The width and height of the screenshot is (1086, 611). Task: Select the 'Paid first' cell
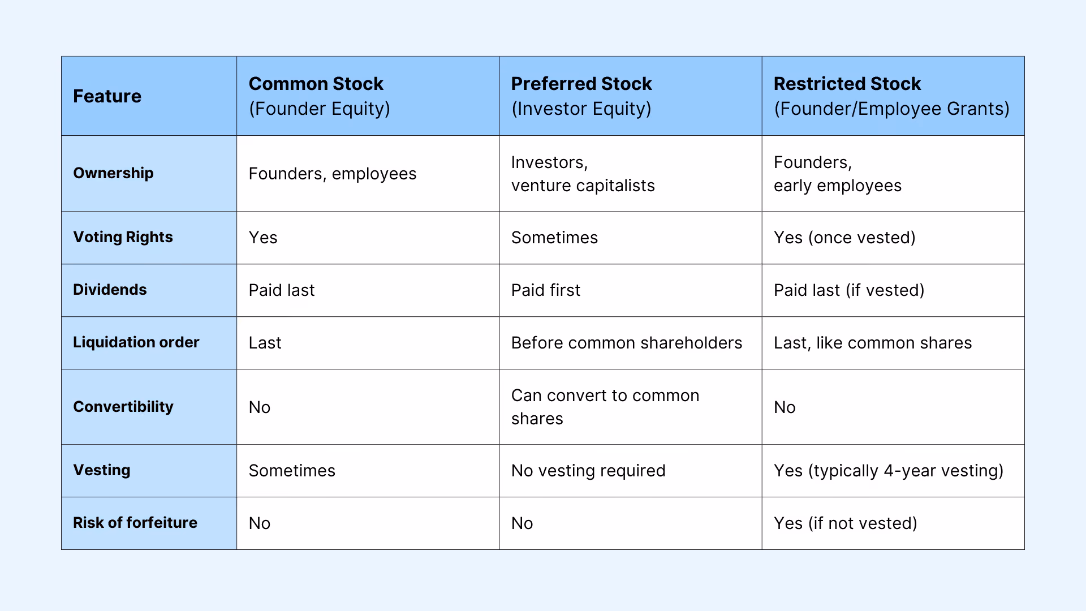630,290
